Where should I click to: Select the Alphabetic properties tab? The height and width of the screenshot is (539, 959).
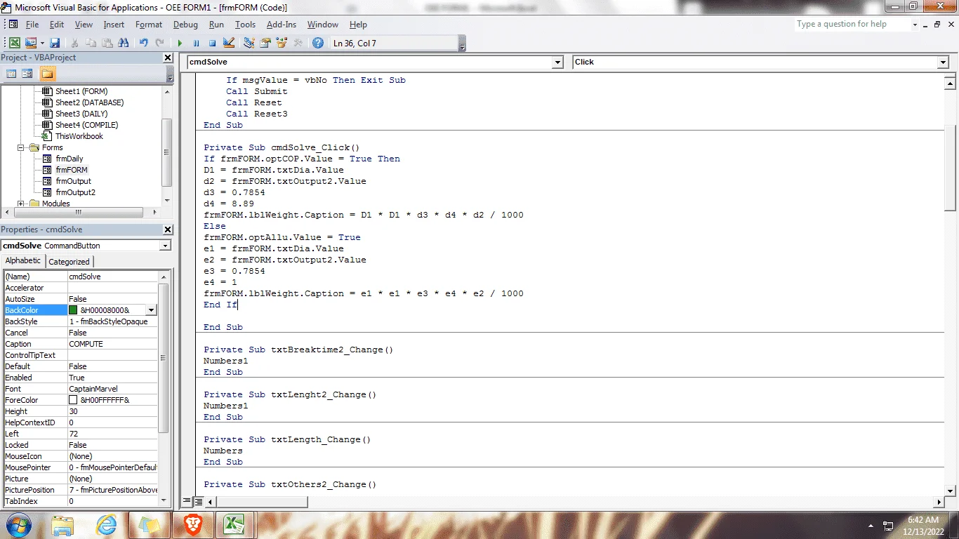point(23,261)
